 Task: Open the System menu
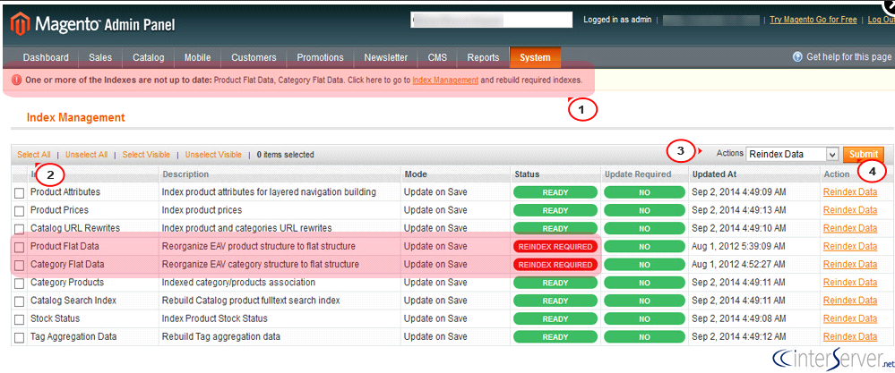click(x=536, y=57)
